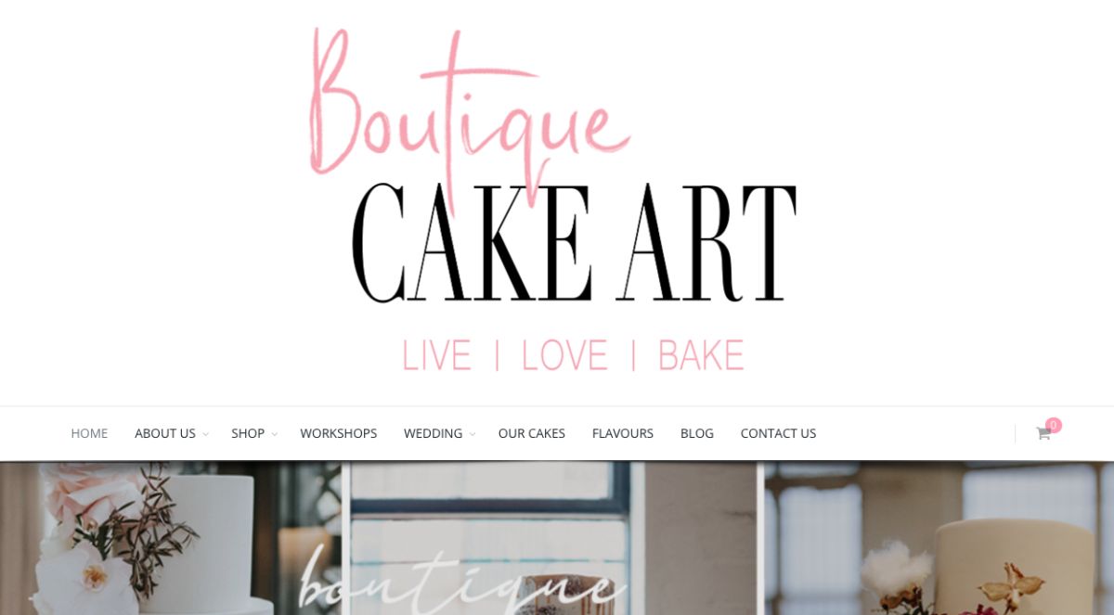1114x615 pixels.
Task: Expand the chevron beside ABOUT US
Action: (x=206, y=434)
